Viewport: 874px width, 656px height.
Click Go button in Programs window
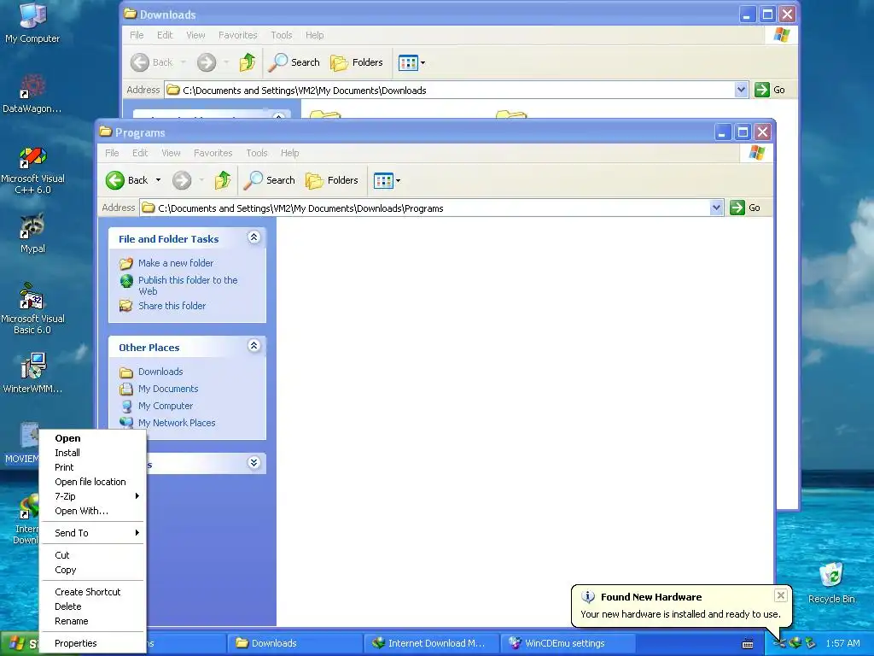(745, 208)
